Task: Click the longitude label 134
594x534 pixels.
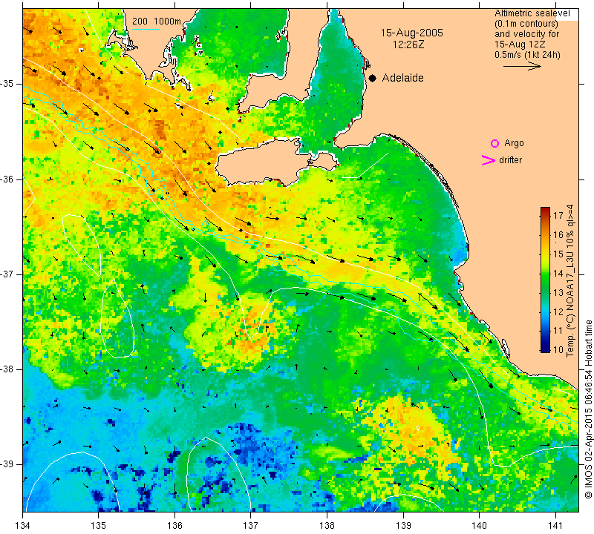Action: click(x=23, y=525)
